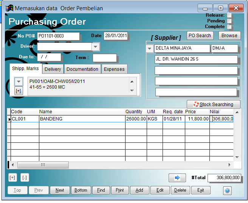248x203 pixels.
Task: Select the Req. date cell 01/28/11
Action: (174, 119)
